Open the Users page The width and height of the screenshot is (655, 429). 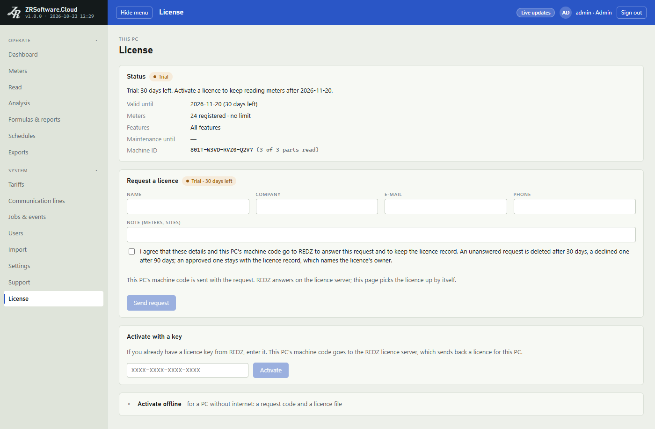[x=53, y=233]
